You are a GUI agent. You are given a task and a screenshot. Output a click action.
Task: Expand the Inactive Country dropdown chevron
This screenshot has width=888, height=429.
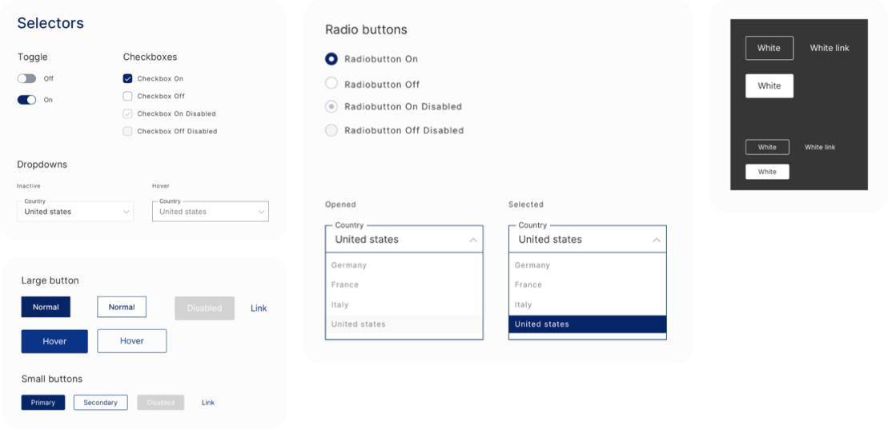[126, 212]
